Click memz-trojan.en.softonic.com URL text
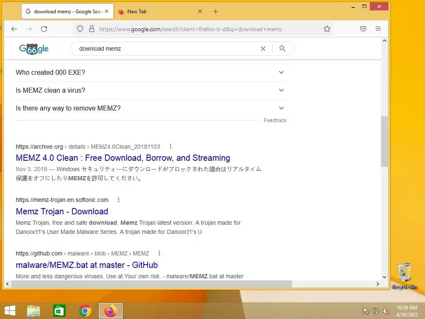This screenshot has width=425, height=319. (62, 200)
